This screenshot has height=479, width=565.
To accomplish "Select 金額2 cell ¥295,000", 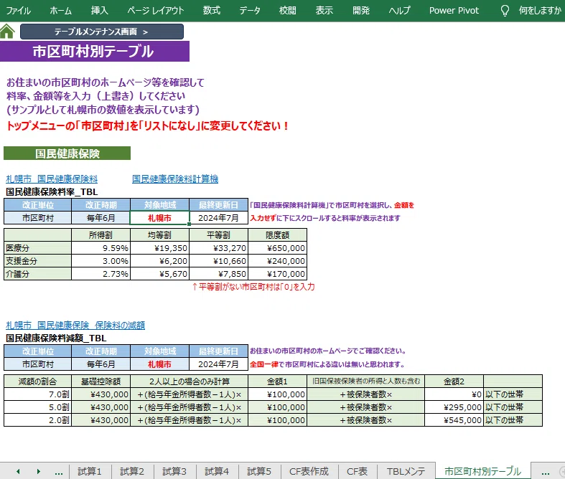I will tap(454, 407).
